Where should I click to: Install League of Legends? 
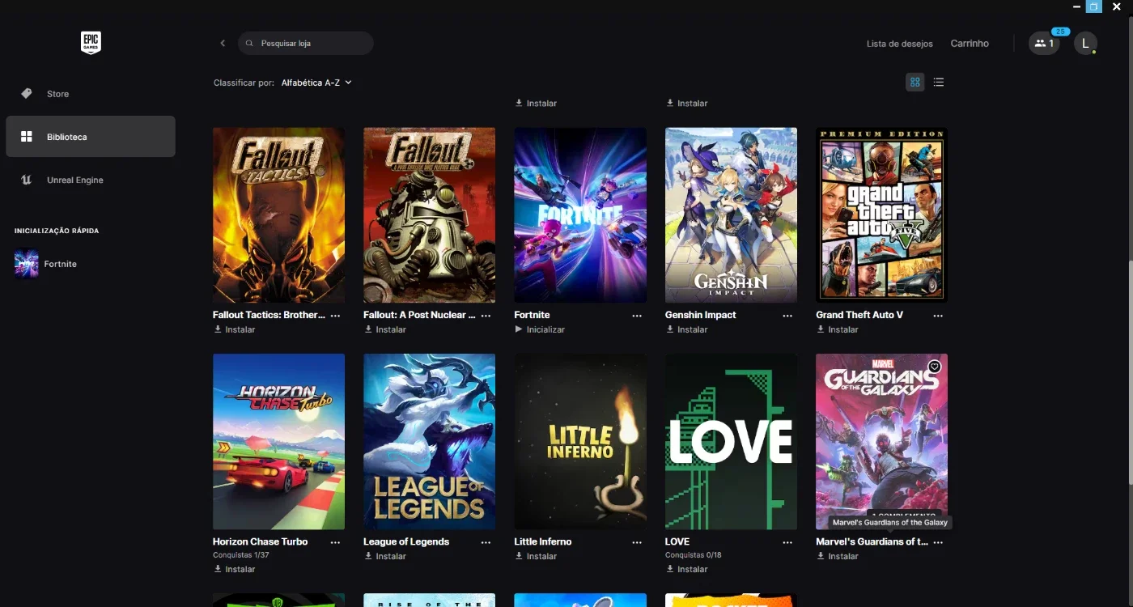click(x=384, y=556)
